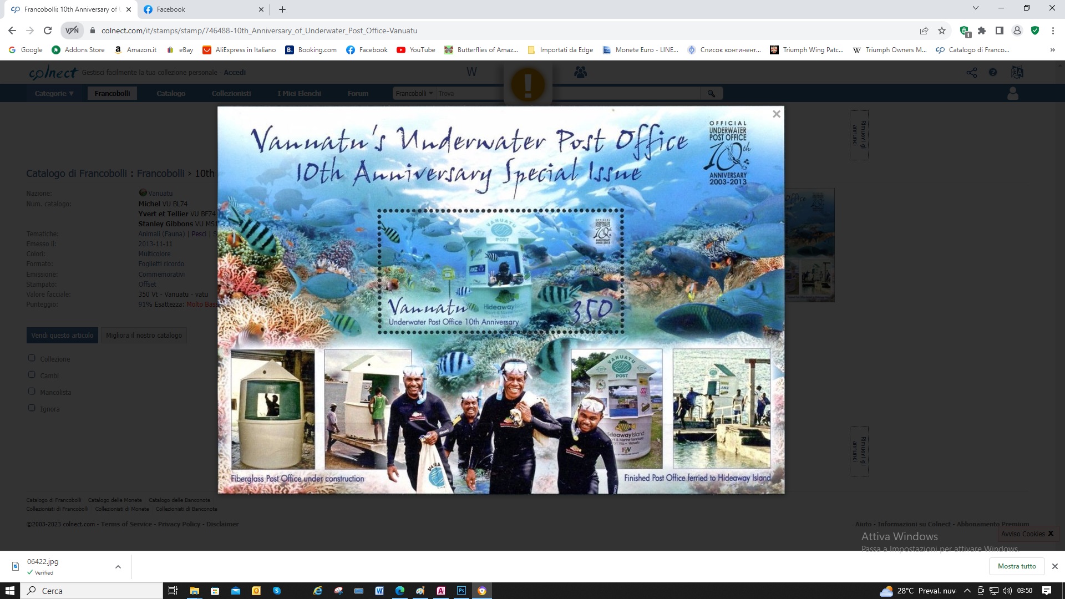1065x599 pixels.
Task: Open I Miei Elenchi menu item
Action: pyautogui.click(x=300, y=93)
